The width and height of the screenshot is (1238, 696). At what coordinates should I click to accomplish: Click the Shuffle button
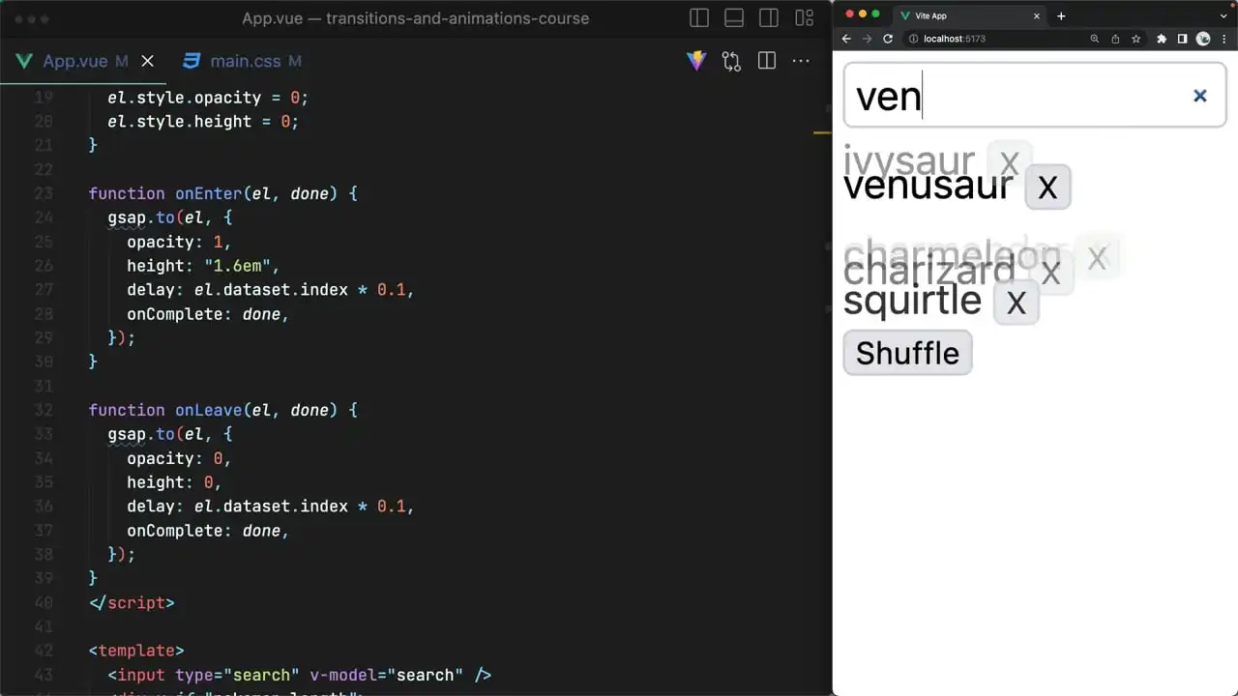click(x=907, y=353)
